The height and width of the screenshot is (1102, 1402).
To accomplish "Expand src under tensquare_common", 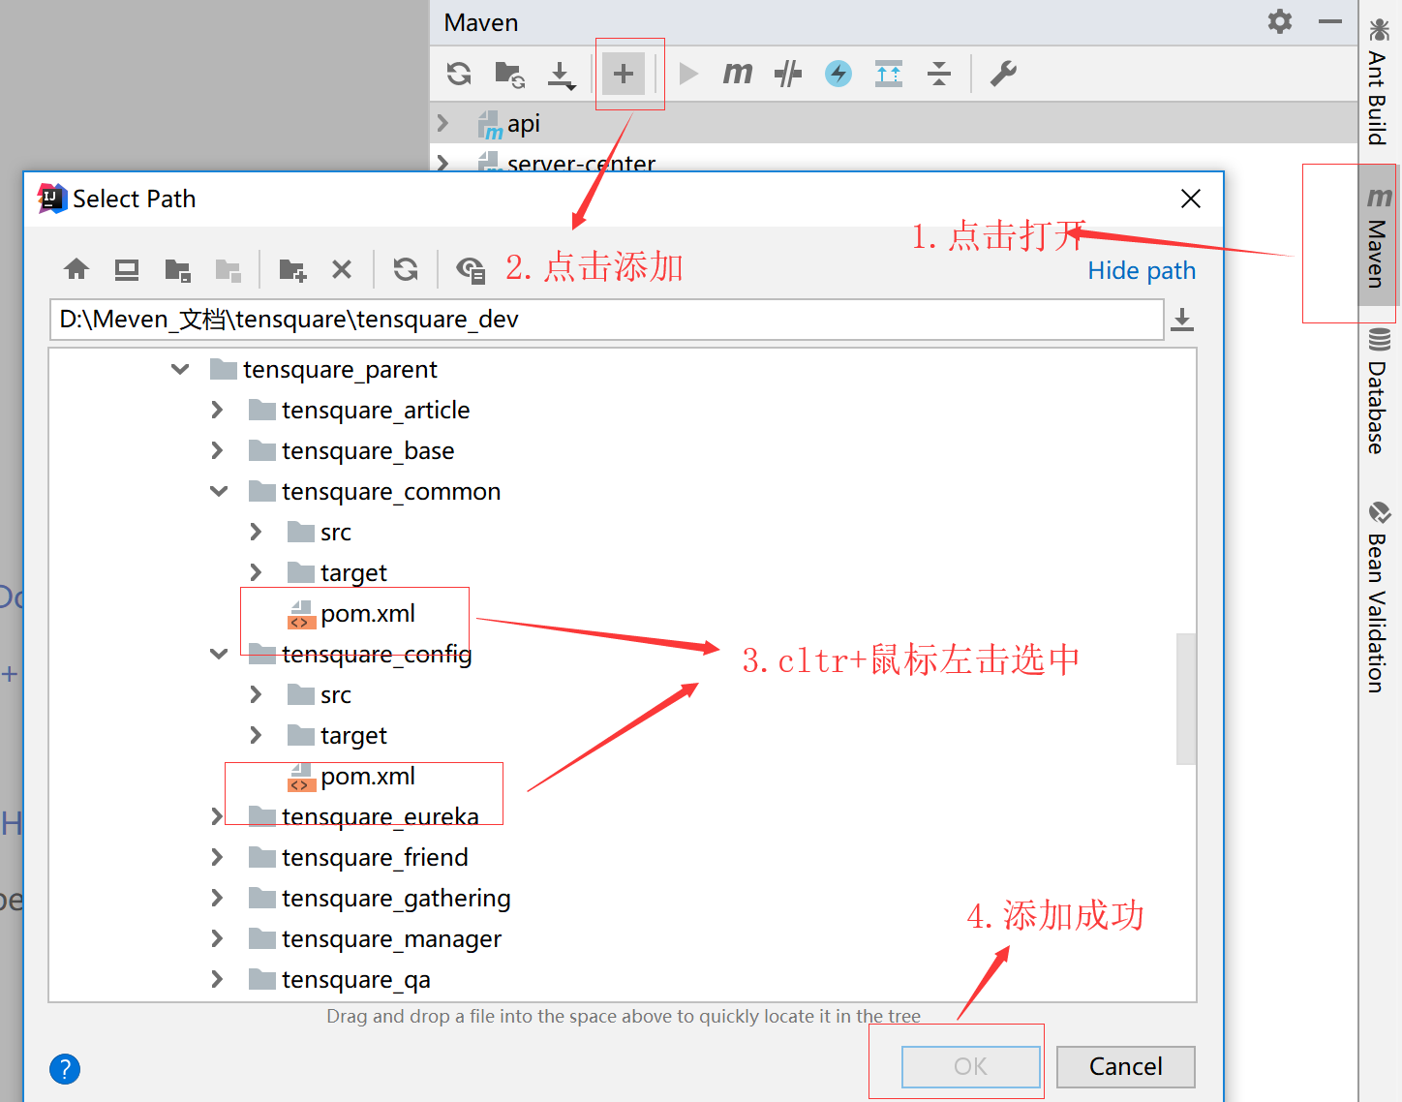I will [257, 532].
